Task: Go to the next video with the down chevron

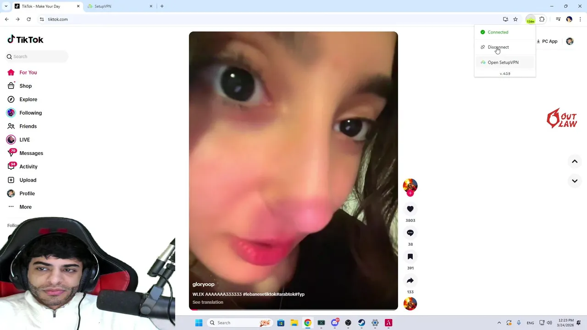Action: [x=575, y=181]
